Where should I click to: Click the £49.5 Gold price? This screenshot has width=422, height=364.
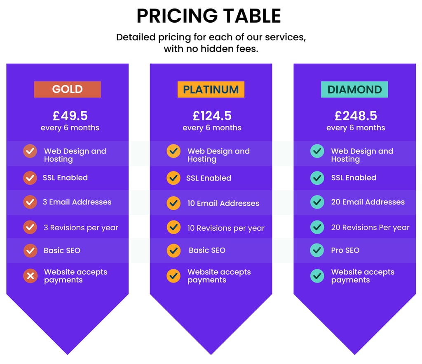70,116
